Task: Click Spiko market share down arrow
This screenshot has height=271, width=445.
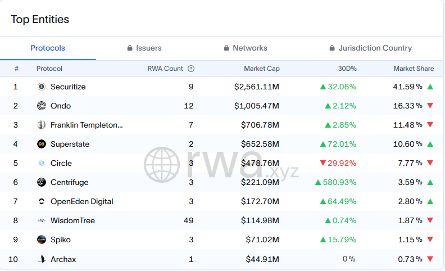Action: click(430, 240)
